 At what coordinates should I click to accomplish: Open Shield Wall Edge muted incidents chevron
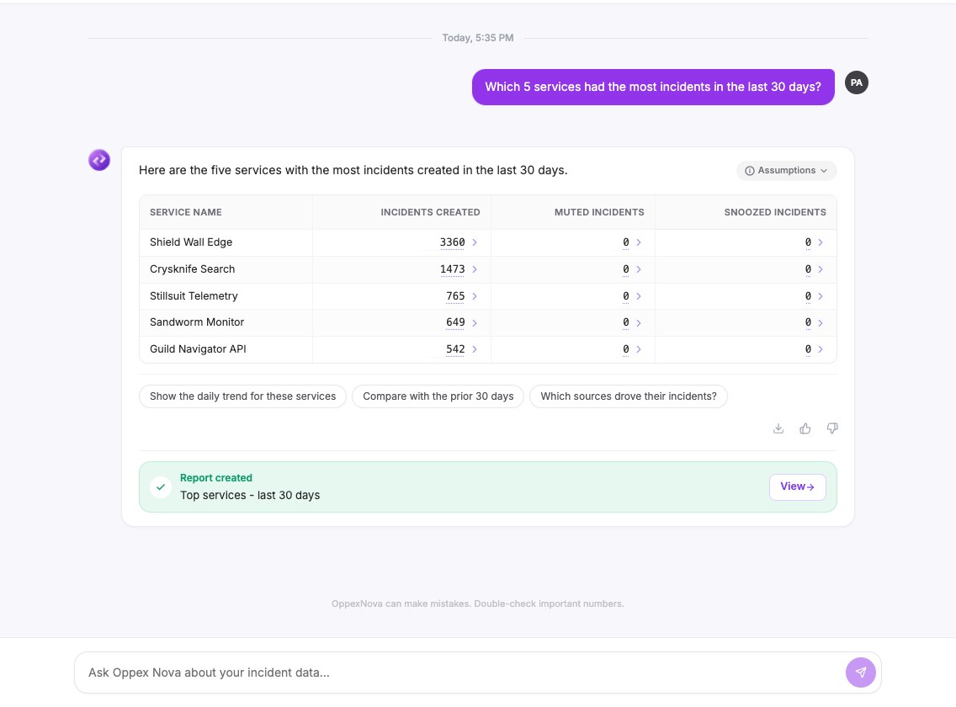639,242
